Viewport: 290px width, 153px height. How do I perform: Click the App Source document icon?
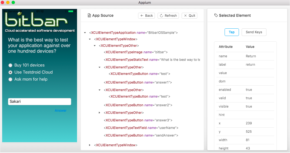89,16
